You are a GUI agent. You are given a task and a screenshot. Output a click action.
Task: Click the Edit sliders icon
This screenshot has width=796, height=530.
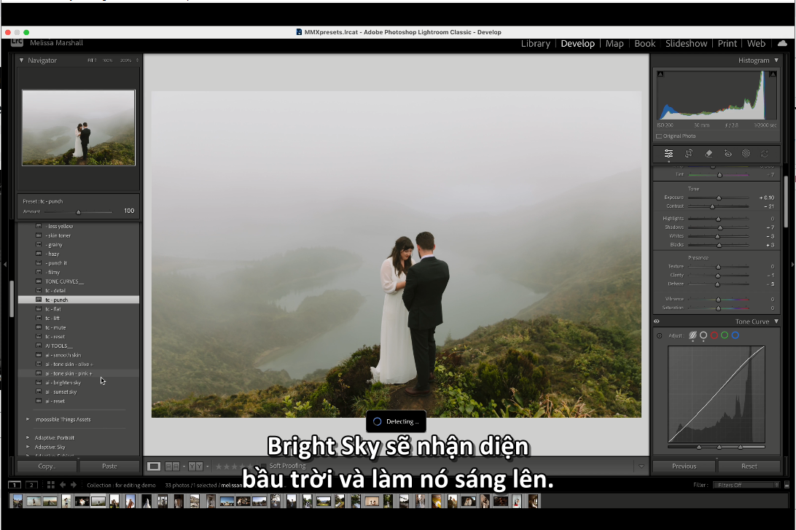(668, 153)
